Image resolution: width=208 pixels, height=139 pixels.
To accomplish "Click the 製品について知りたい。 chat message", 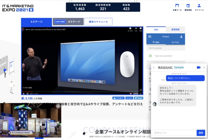I will point(185,78).
